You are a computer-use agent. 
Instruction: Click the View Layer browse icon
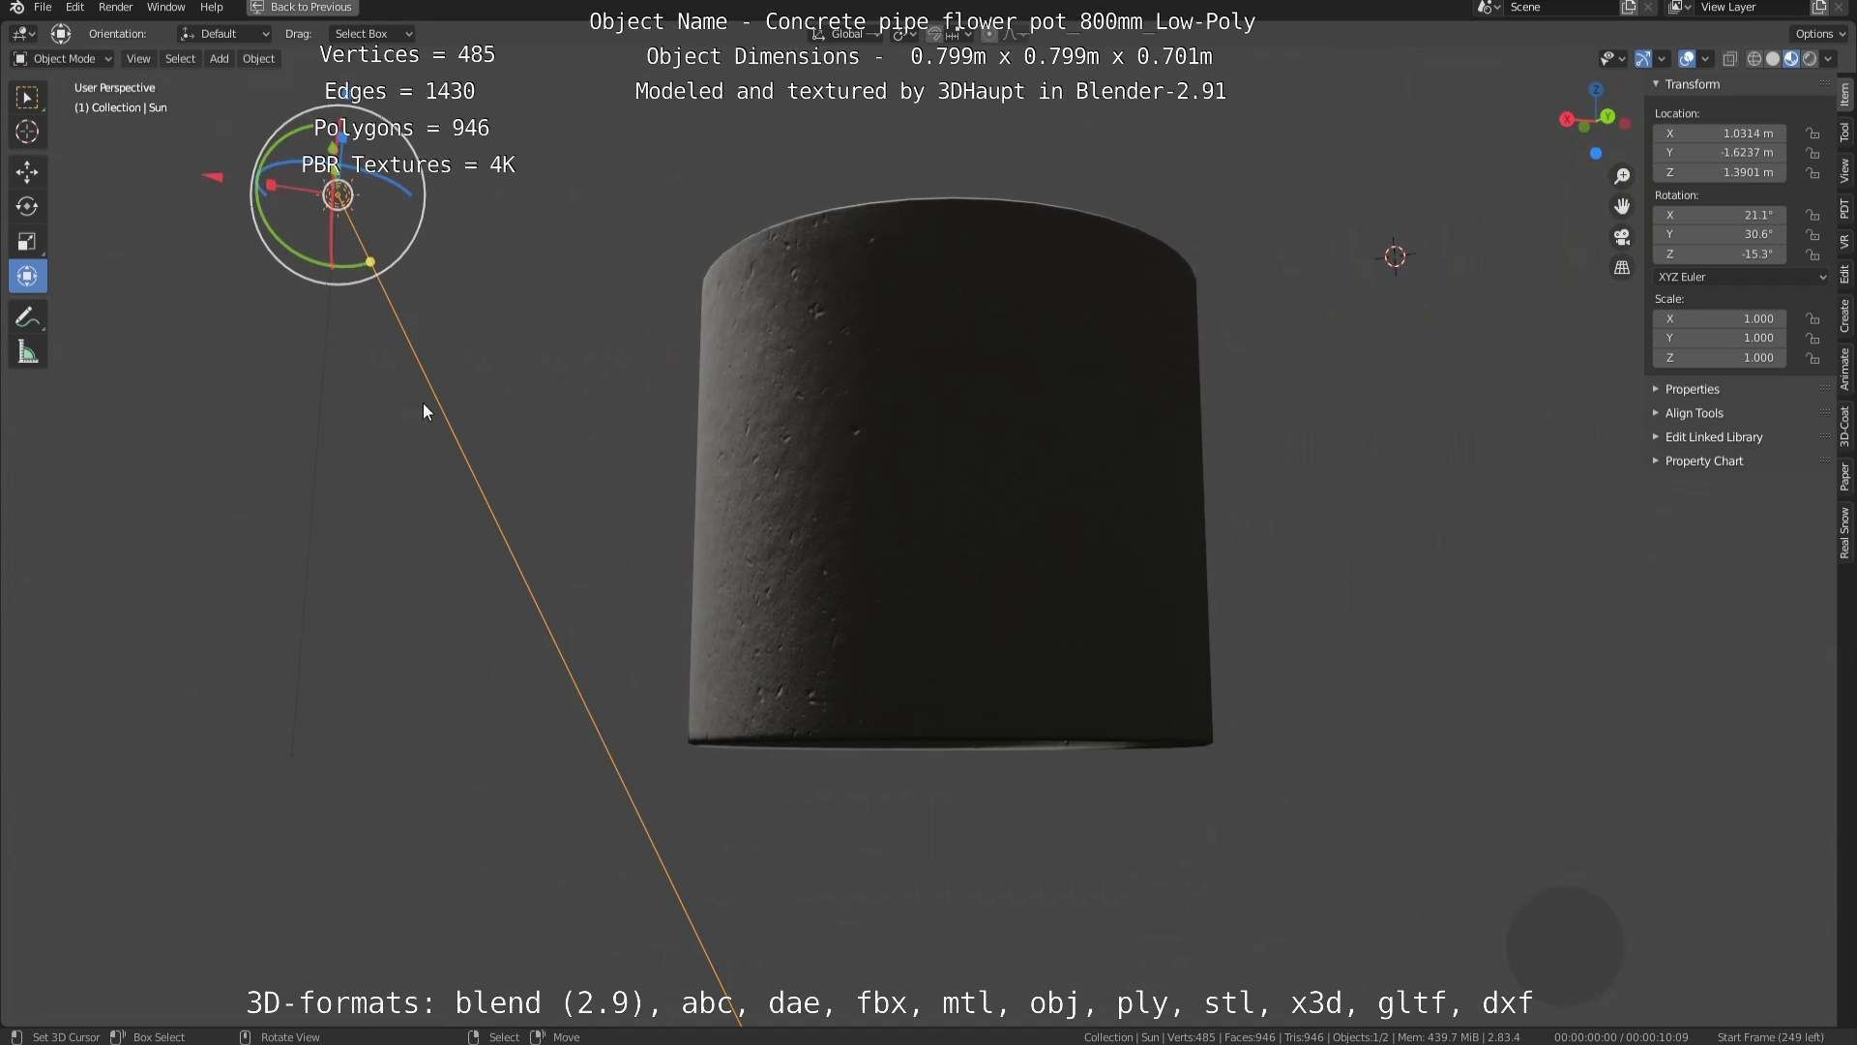coord(1679,7)
